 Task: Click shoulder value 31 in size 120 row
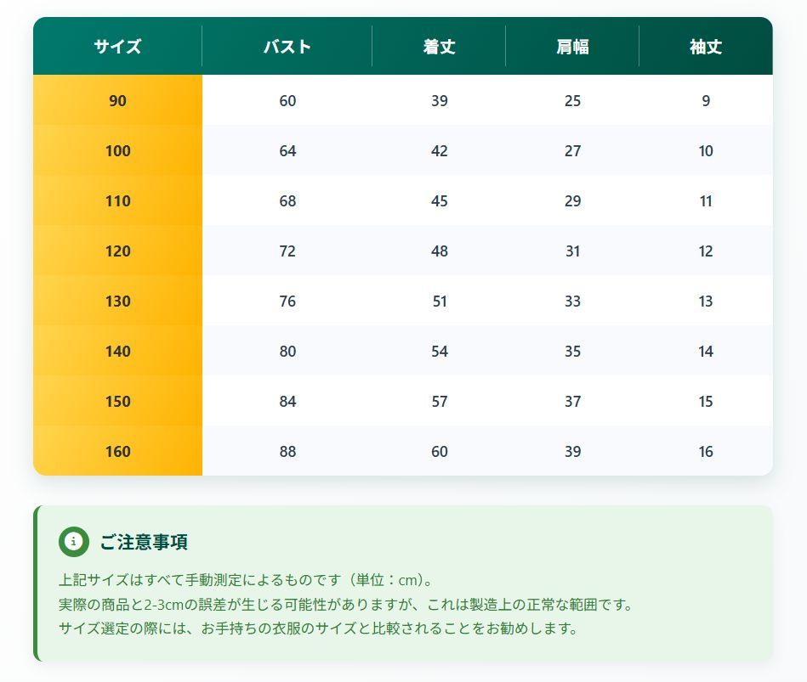[573, 251]
